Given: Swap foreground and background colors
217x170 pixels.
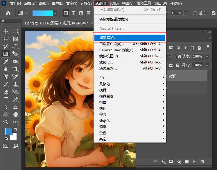Looking at the screenshot, I should pos(16,129).
